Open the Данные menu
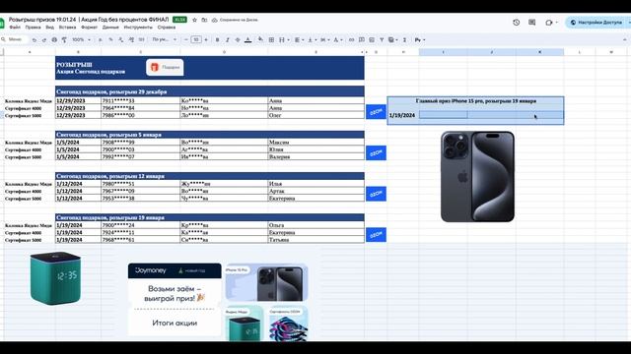The image size is (631, 354). point(110,28)
